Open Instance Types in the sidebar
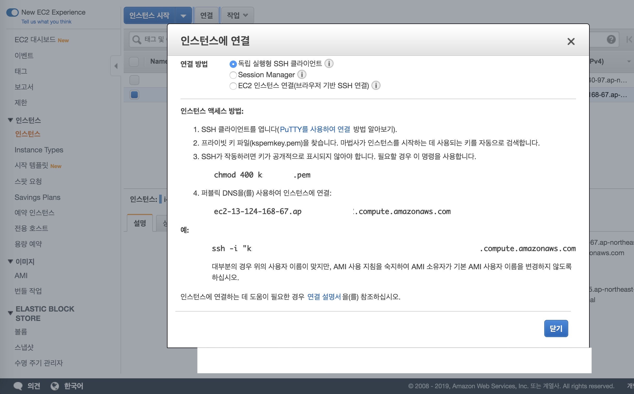 (x=39, y=150)
